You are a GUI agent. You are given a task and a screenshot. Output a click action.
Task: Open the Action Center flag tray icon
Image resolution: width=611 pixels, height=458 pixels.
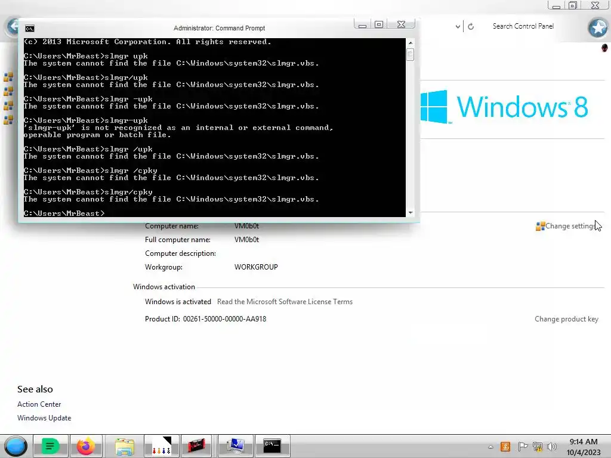coord(522,447)
